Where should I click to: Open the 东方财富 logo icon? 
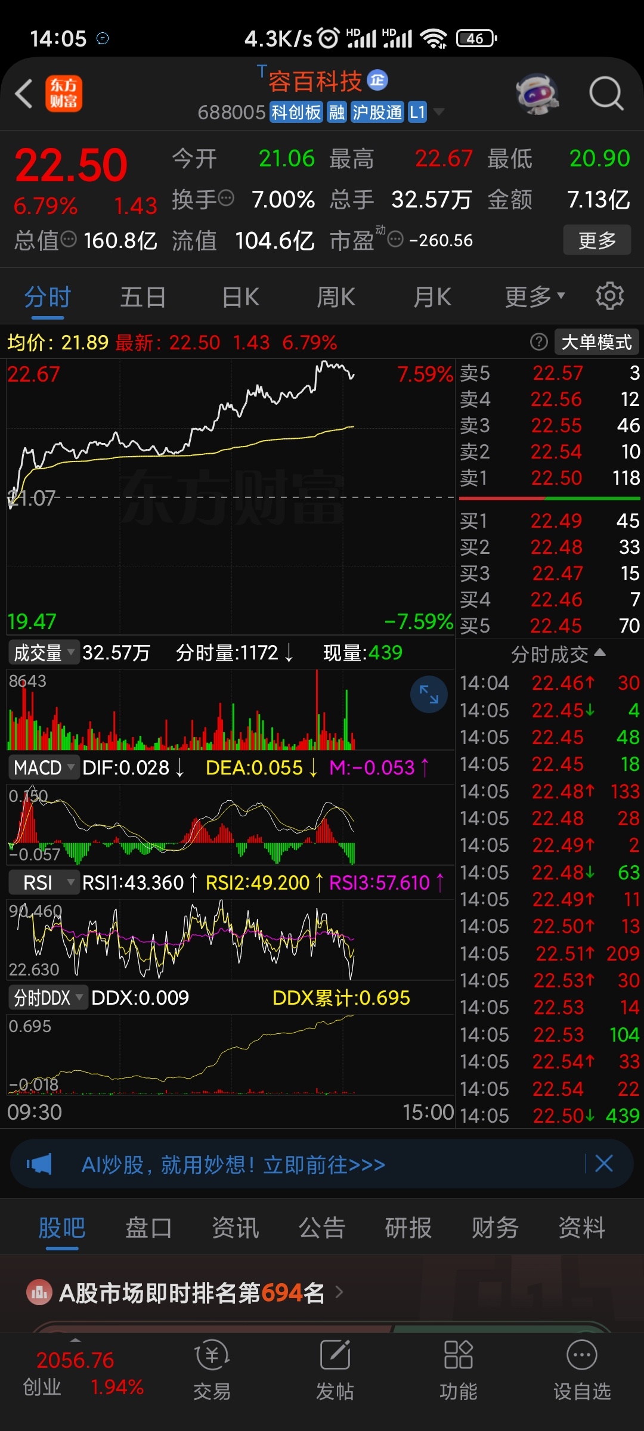[x=64, y=94]
